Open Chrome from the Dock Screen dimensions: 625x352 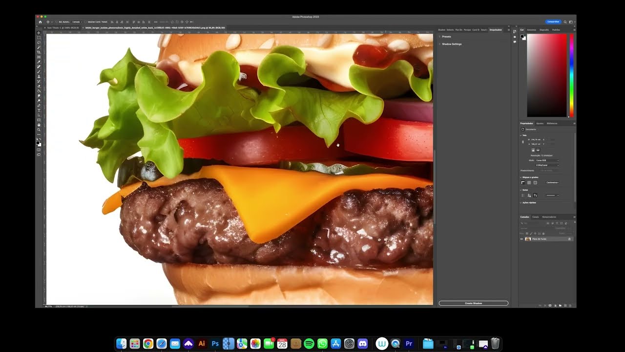point(148,344)
